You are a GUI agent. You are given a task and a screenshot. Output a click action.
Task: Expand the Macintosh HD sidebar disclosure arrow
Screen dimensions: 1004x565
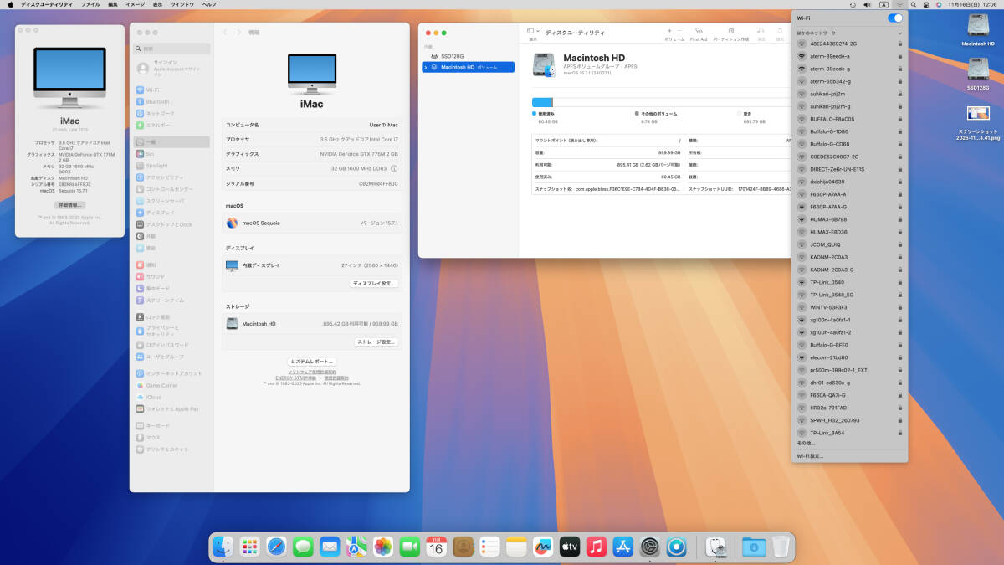(426, 67)
